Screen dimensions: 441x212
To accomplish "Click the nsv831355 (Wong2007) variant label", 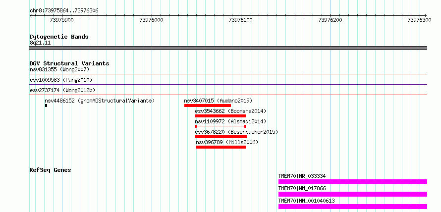I will (x=59, y=69).
